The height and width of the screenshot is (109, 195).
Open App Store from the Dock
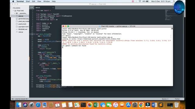click(129, 105)
